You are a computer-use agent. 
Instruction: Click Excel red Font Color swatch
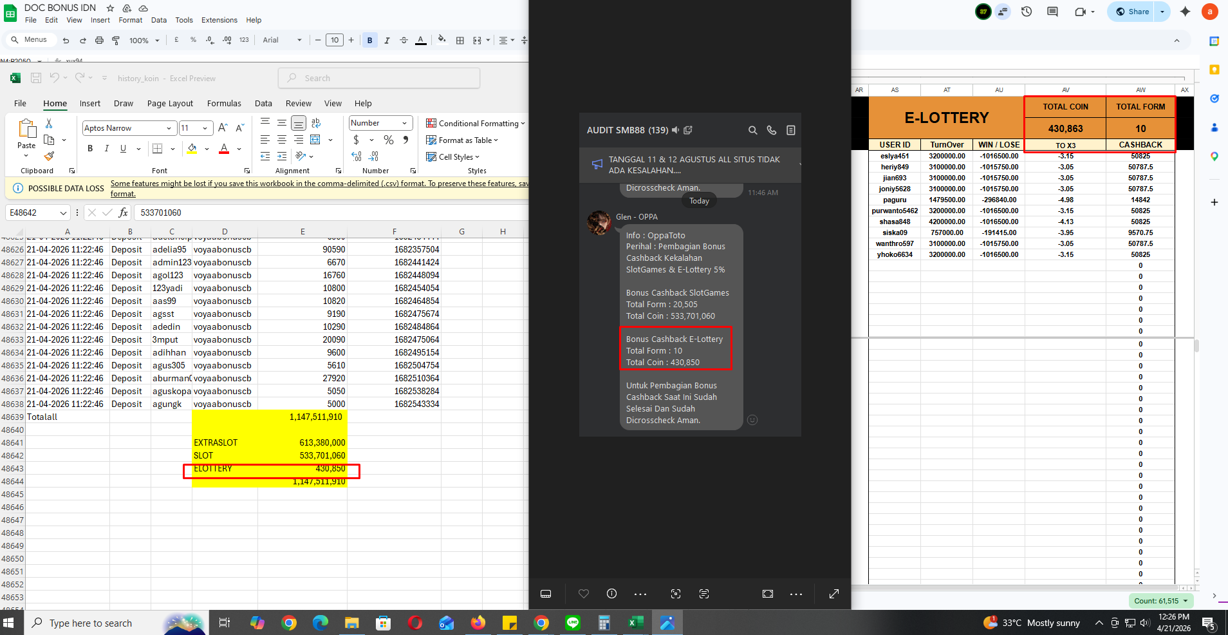point(224,149)
